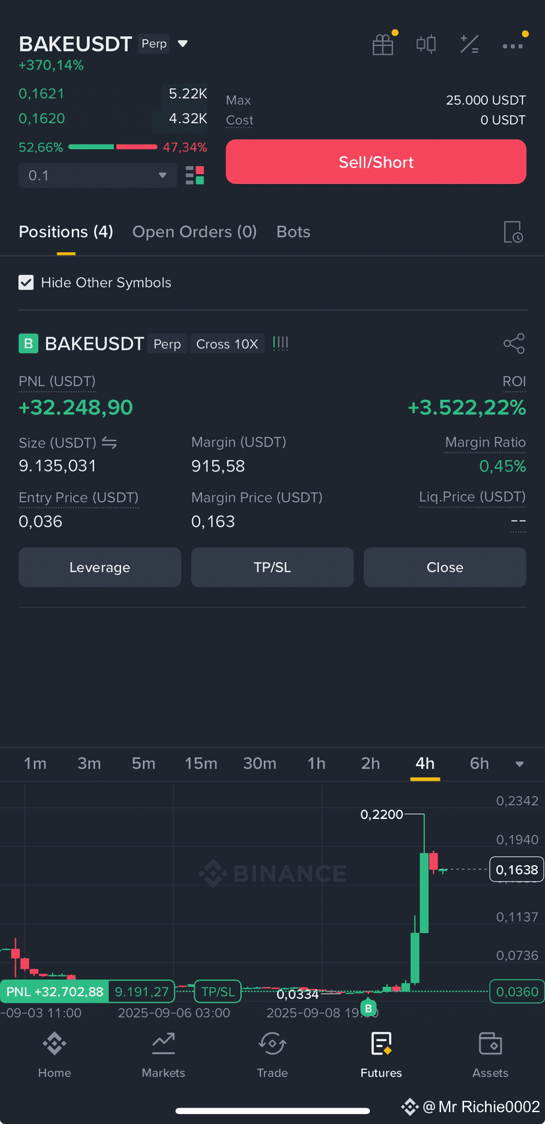Expand more chart intervals arrow
The width and height of the screenshot is (545, 1124).
519,764
